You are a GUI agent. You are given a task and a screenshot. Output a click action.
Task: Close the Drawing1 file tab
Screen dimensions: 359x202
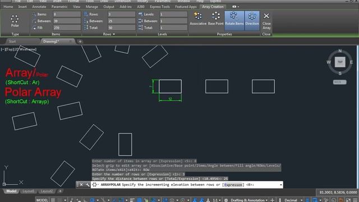71,42
